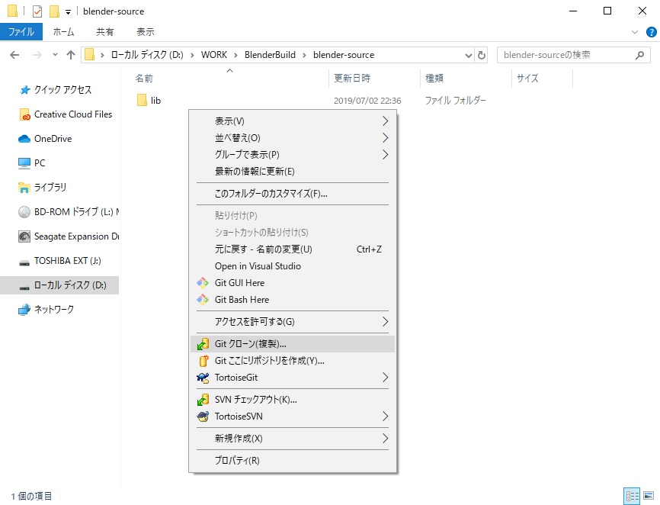Expand the Give access to submenu arrow

tap(385, 322)
